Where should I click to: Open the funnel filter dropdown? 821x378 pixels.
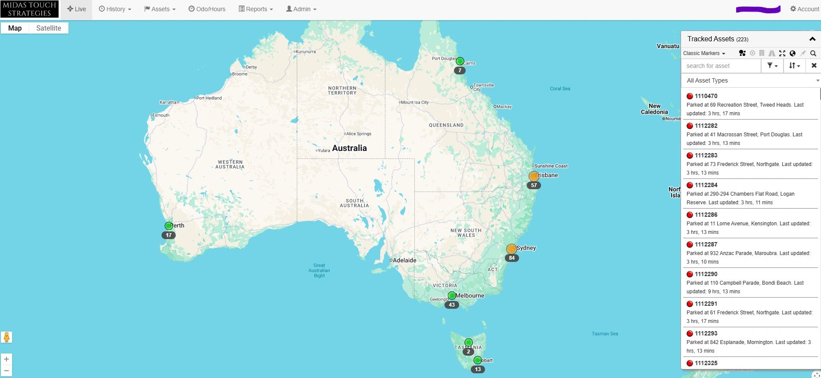pos(772,66)
